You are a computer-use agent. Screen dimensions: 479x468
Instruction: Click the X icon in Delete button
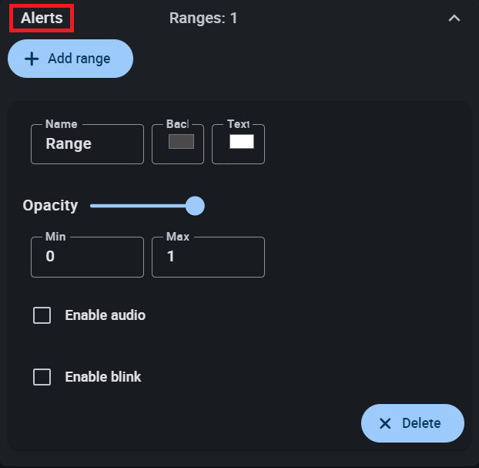click(385, 423)
